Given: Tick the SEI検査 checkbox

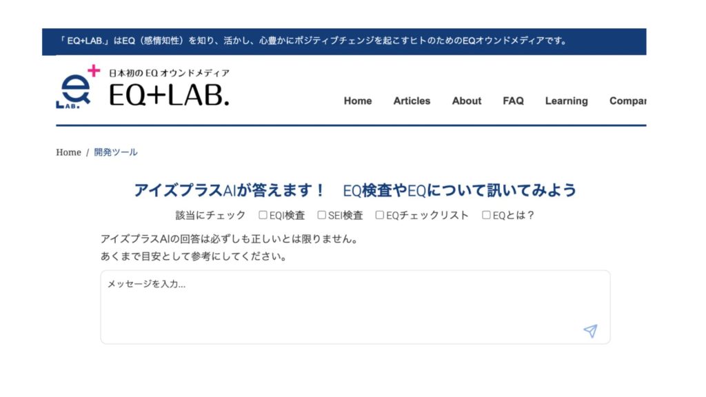Looking at the screenshot, I should pyautogui.click(x=321, y=215).
